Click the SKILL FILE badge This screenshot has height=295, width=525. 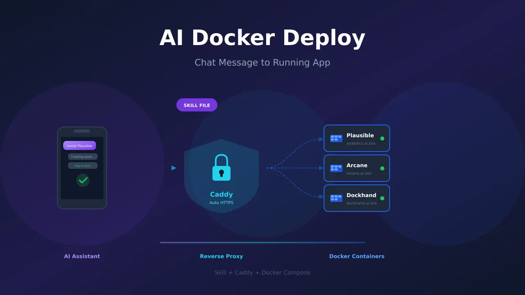[197, 105]
